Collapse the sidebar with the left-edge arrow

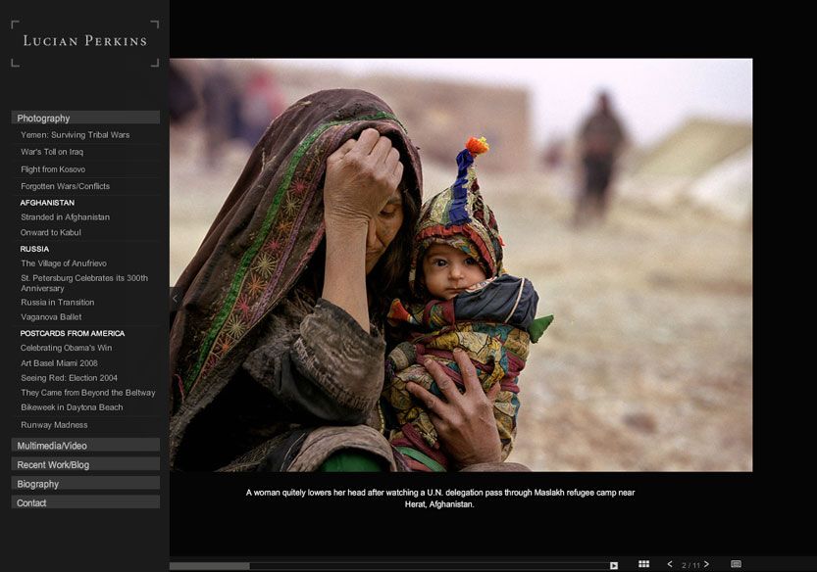click(x=175, y=299)
